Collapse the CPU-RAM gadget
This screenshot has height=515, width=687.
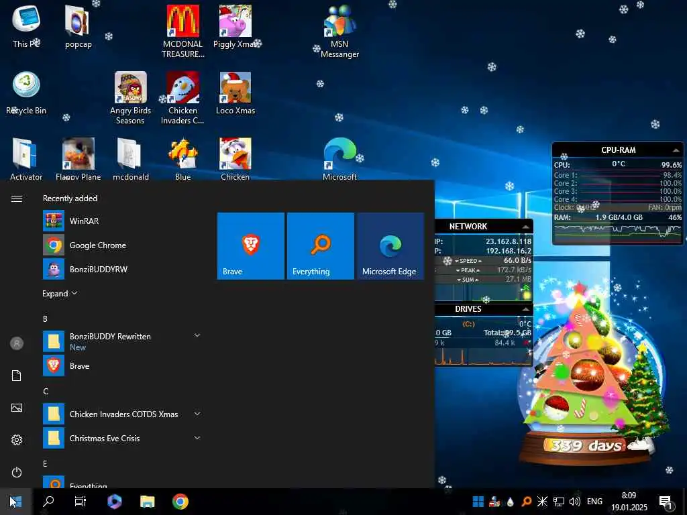676,150
